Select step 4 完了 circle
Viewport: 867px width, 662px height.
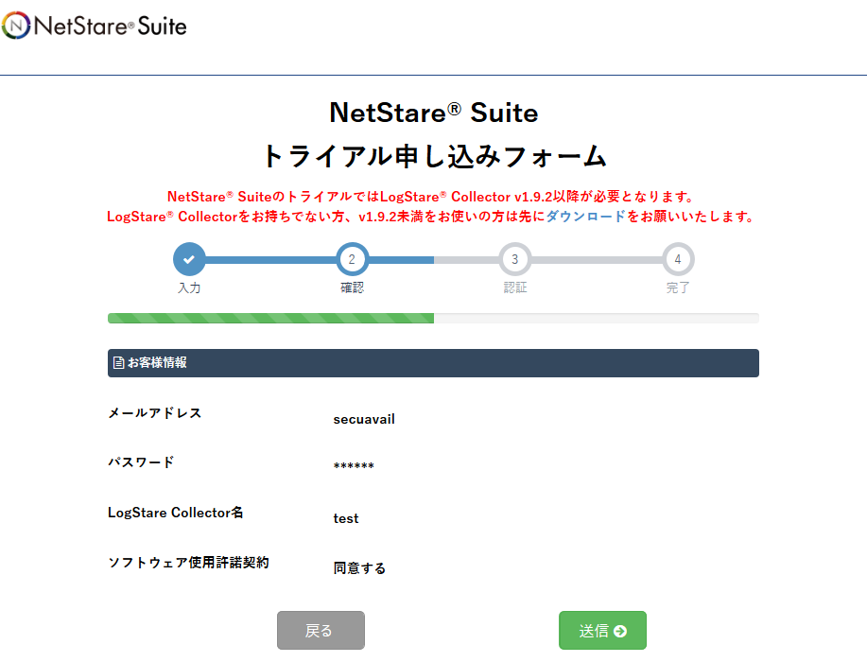coord(678,259)
